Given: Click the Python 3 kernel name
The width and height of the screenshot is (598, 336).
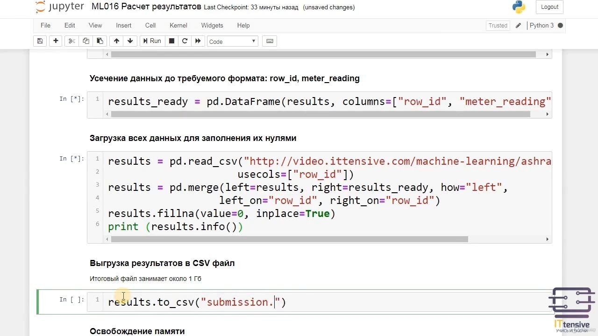Looking at the screenshot, I should [541, 26].
